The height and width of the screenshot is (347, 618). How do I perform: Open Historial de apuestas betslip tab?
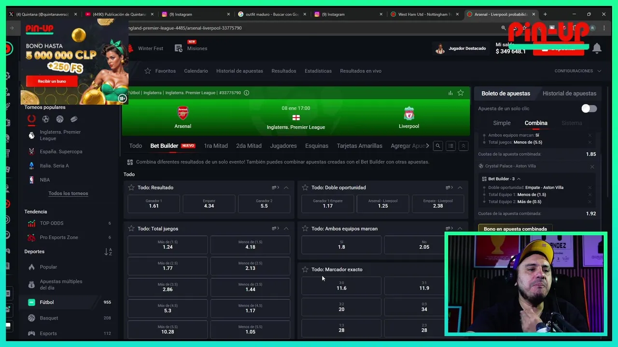[x=569, y=93]
